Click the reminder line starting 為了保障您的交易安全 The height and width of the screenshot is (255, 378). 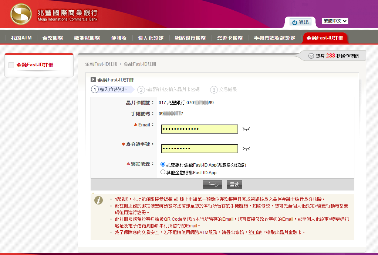pyautogui.click(x=210, y=233)
